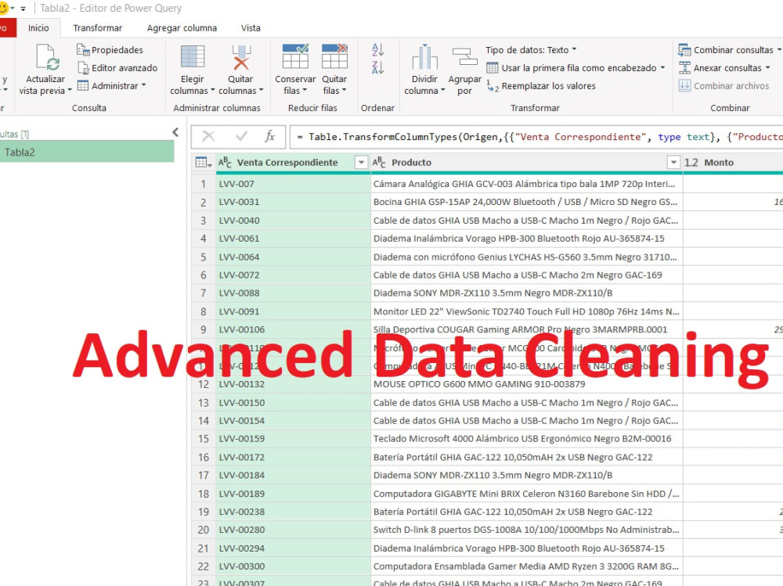Click the Quitar columnas icon
The height and width of the screenshot is (586, 783).
[241, 56]
